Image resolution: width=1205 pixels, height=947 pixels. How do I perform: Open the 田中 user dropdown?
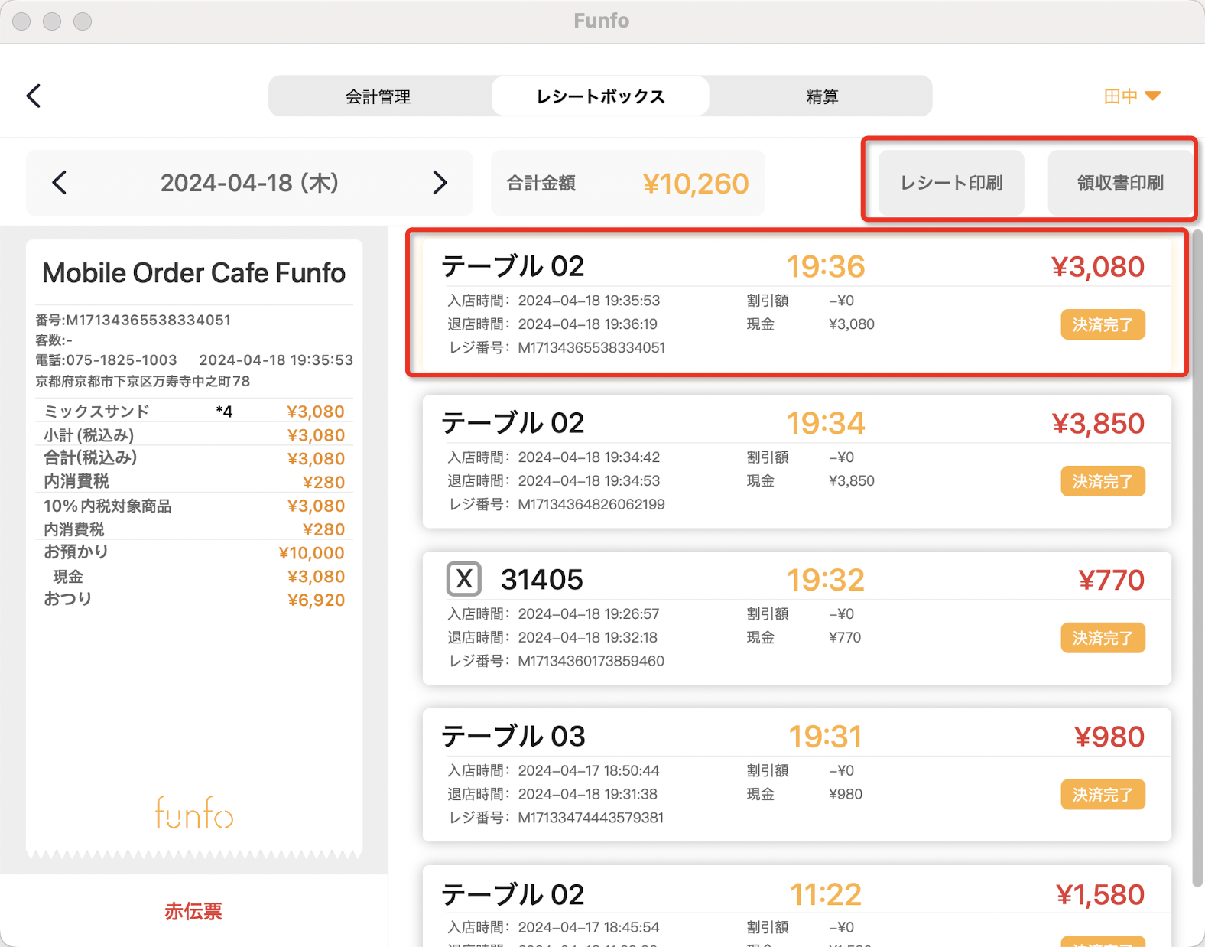[1132, 96]
